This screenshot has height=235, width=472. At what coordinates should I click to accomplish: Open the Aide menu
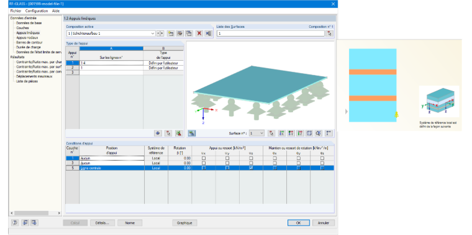point(56,11)
